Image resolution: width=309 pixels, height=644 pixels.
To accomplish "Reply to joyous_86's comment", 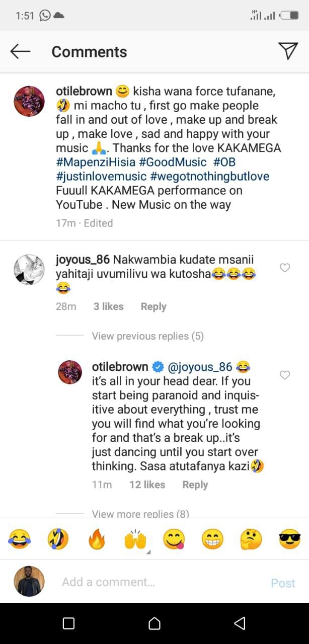I will [x=153, y=306].
